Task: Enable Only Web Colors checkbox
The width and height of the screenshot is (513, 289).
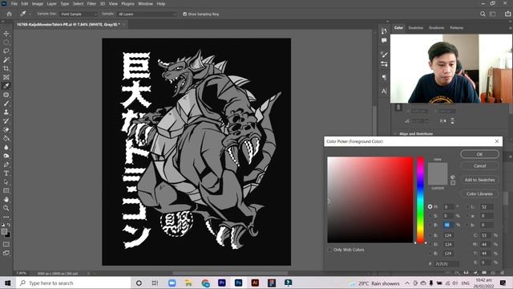Action: (x=329, y=250)
